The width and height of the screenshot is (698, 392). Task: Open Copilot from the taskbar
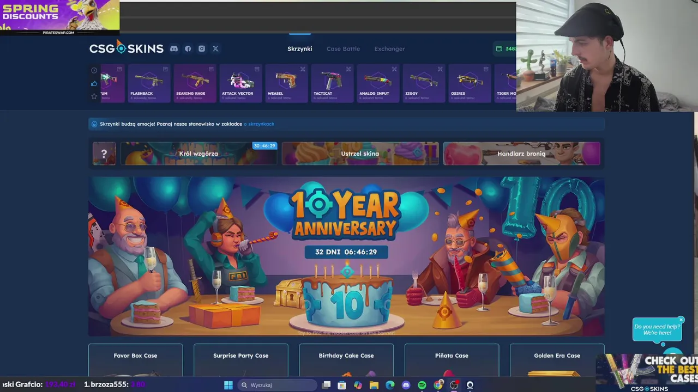coord(358,385)
